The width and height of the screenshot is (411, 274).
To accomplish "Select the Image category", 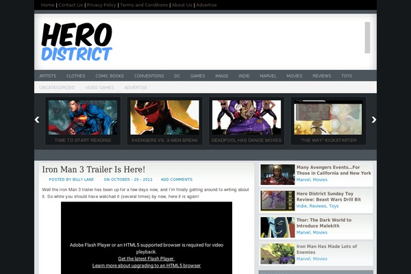I will [222, 76].
